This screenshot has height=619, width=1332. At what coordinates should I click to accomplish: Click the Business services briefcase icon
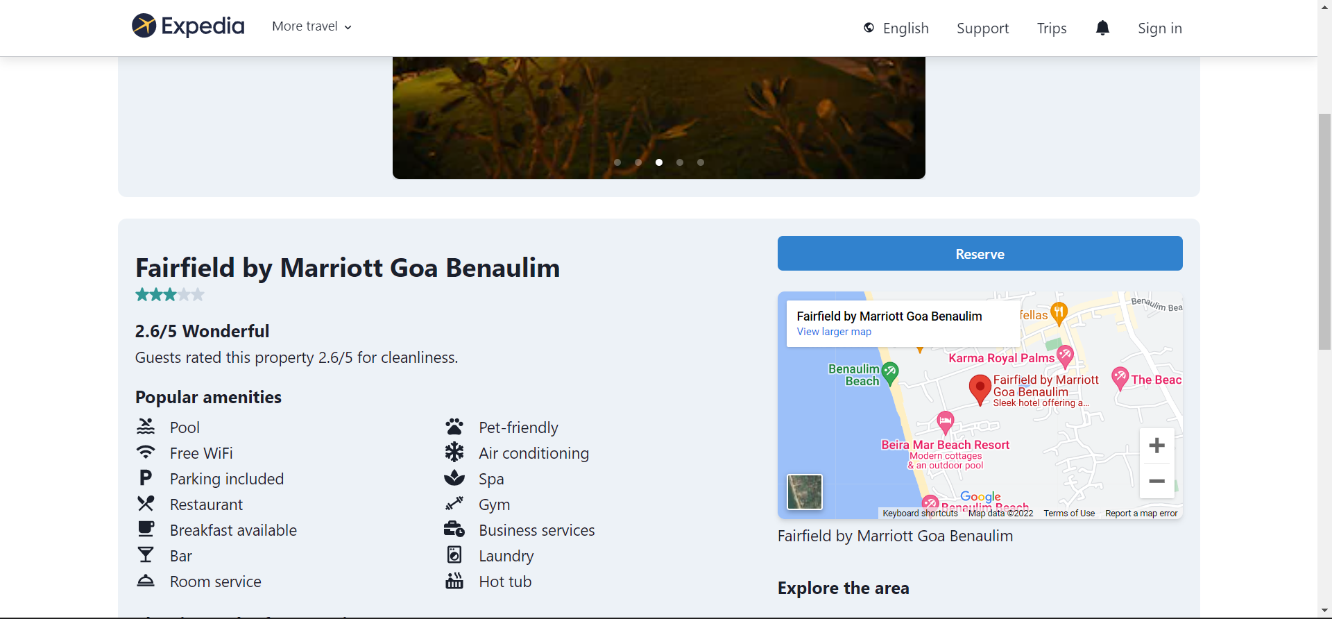pyautogui.click(x=454, y=529)
